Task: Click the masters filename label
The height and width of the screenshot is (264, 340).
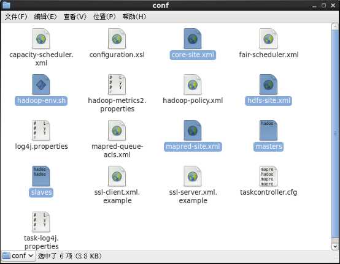Action: 268,147
